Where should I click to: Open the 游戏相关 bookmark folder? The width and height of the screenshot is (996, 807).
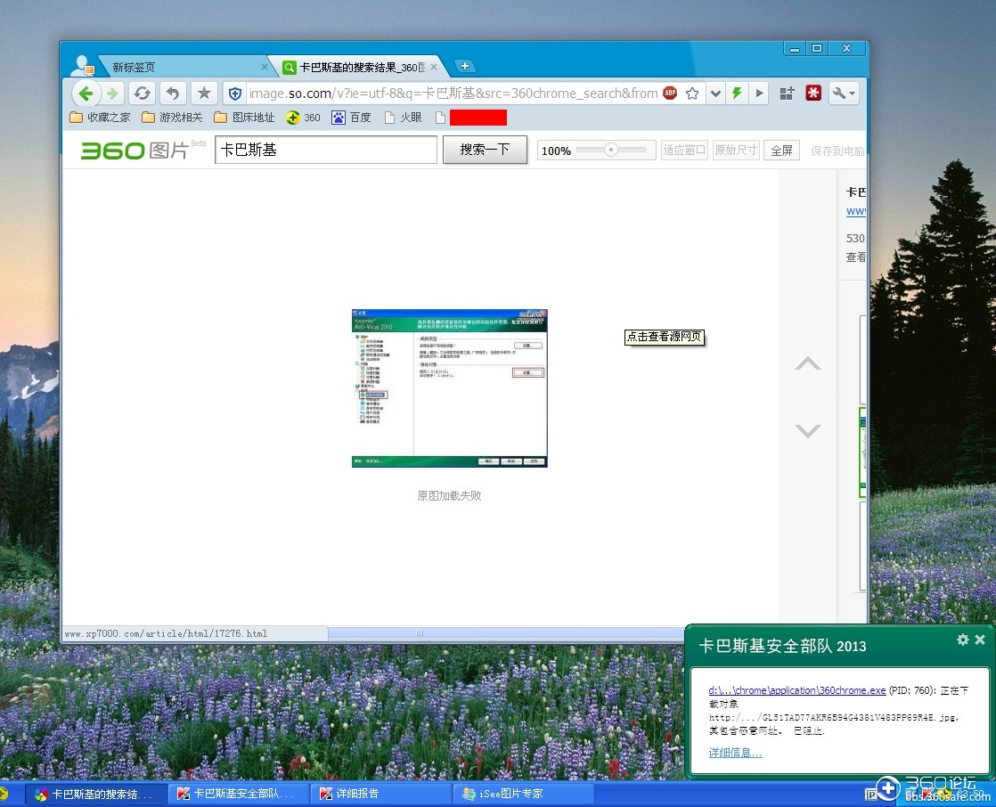172,118
